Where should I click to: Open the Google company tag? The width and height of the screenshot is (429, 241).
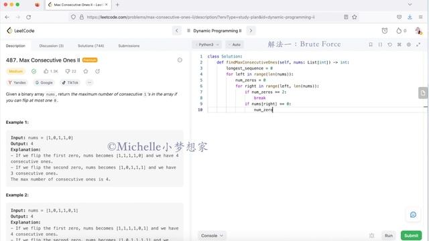pos(44,82)
